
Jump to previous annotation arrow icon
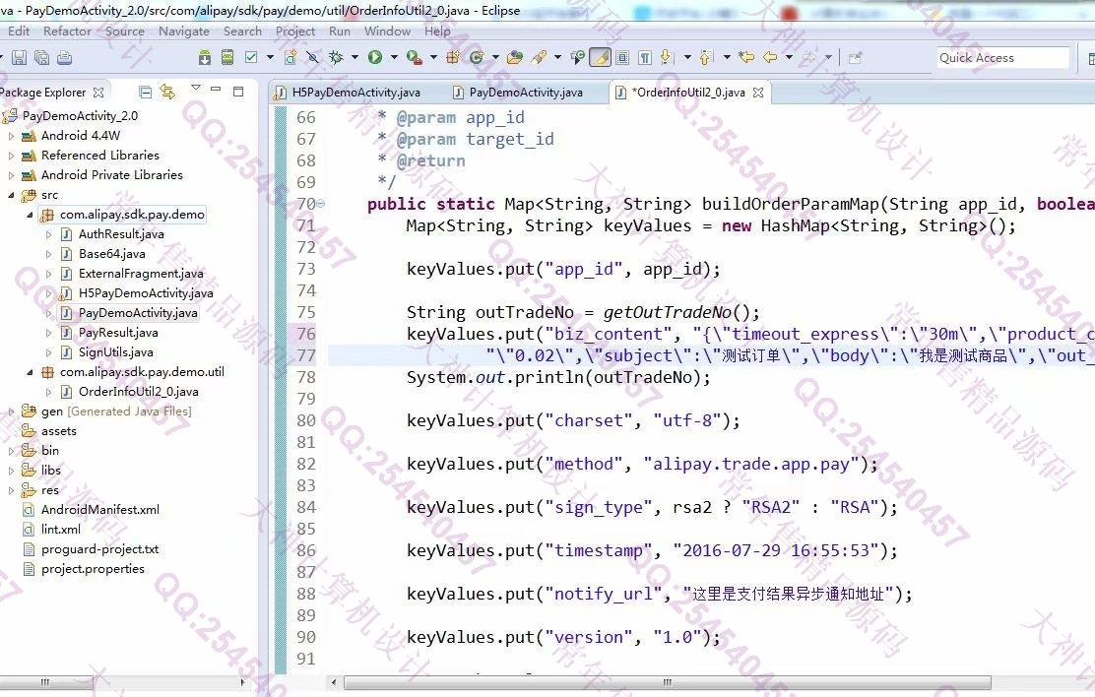tap(706, 58)
